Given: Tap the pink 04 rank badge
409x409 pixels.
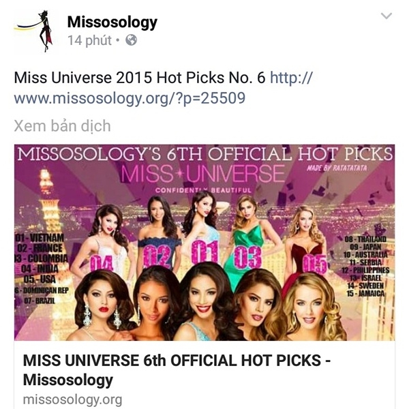Looking at the screenshot, I should pyautogui.click(x=102, y=263).
